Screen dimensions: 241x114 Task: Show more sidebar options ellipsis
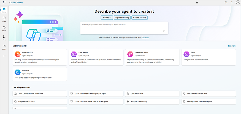click(4, 56)
